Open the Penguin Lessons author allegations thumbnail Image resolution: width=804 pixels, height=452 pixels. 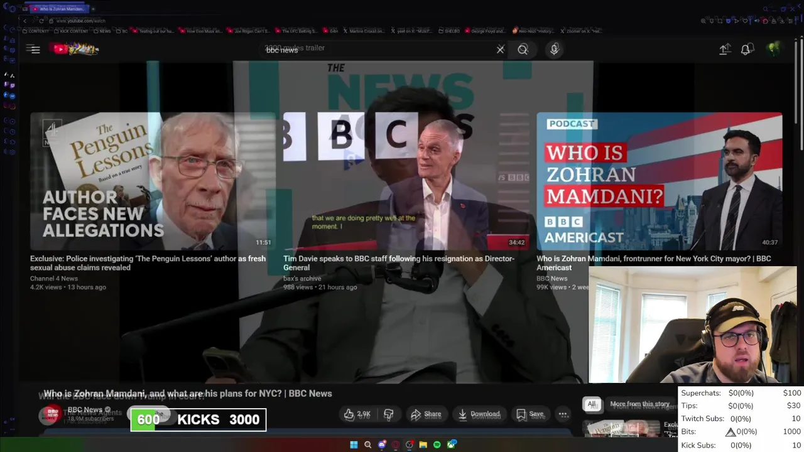[x=153, y=181]
